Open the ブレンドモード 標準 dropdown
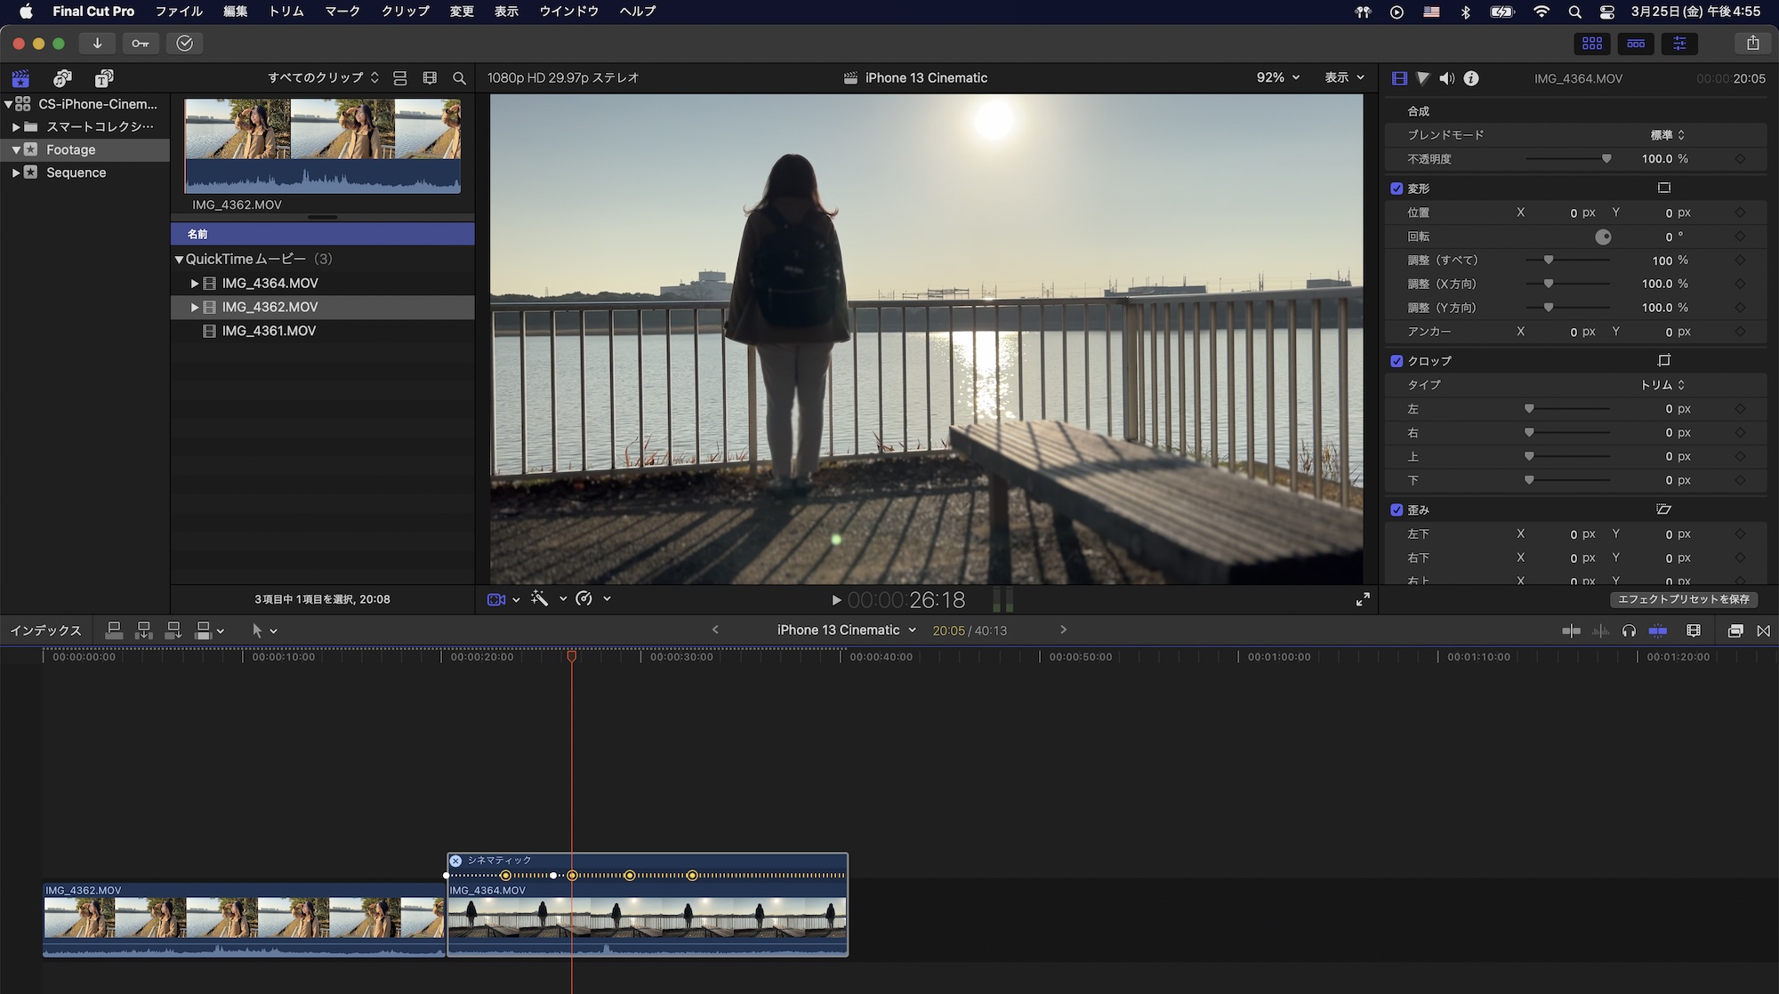 click(1667, 135)
